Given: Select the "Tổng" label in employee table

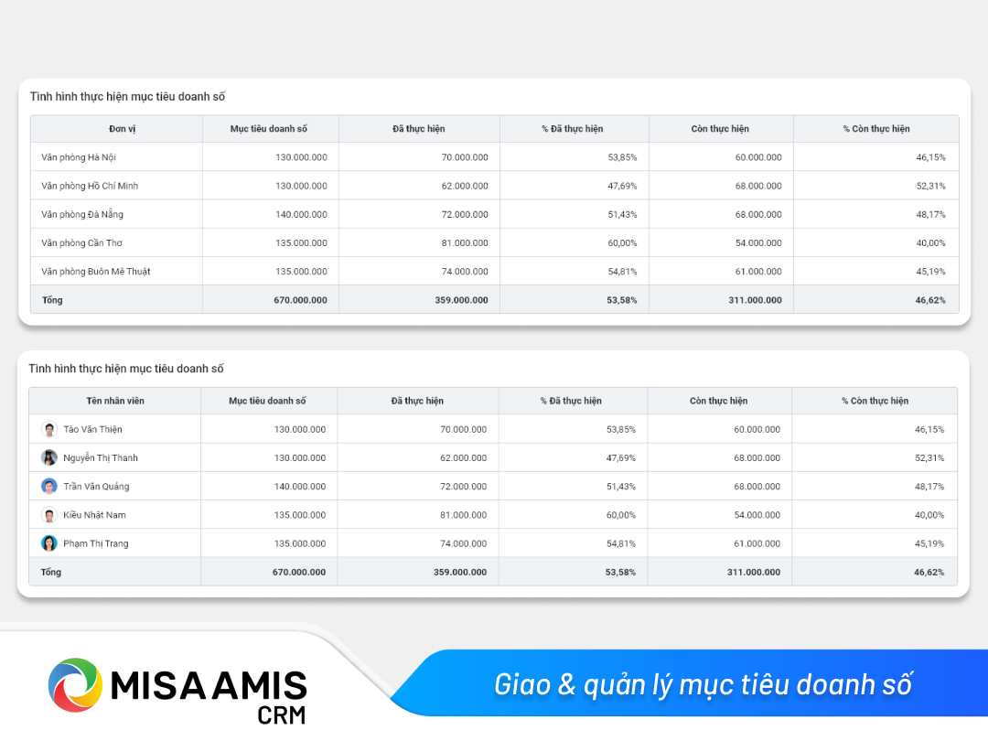Looking at the screenshot, I should pyautogui.click(x=51, y=572).
